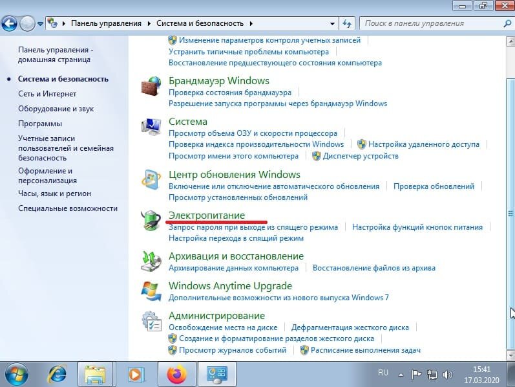Click the scrollbar down arrow
Image resolution: width=515 pixels, height=387 pixels.
point(510,355)
